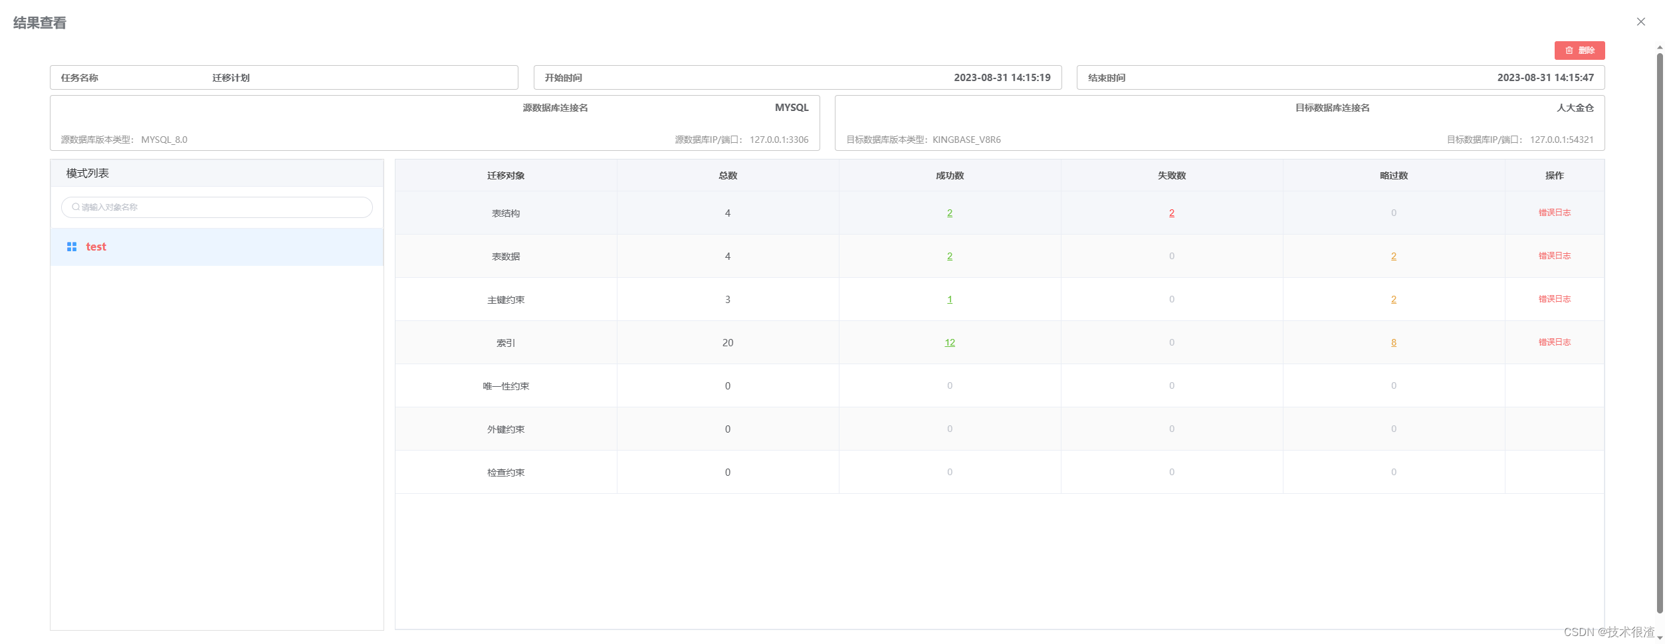Click the 总数 column header
The width and height of the screenshot is (1665, 644).
pyautogui.click(x=728, y=175)
